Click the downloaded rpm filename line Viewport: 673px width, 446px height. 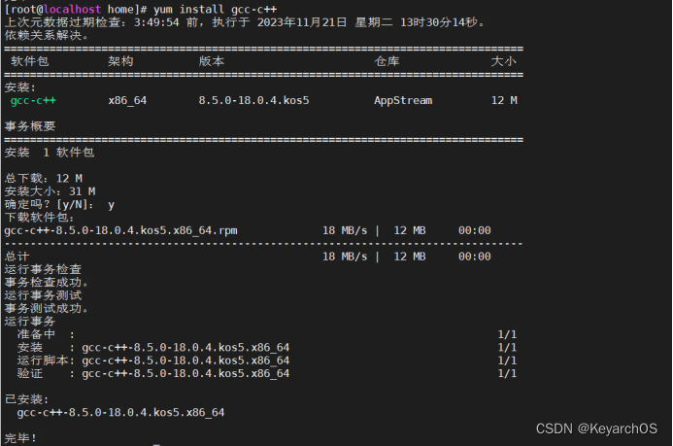pyautogui.click(x=120, y=230)
